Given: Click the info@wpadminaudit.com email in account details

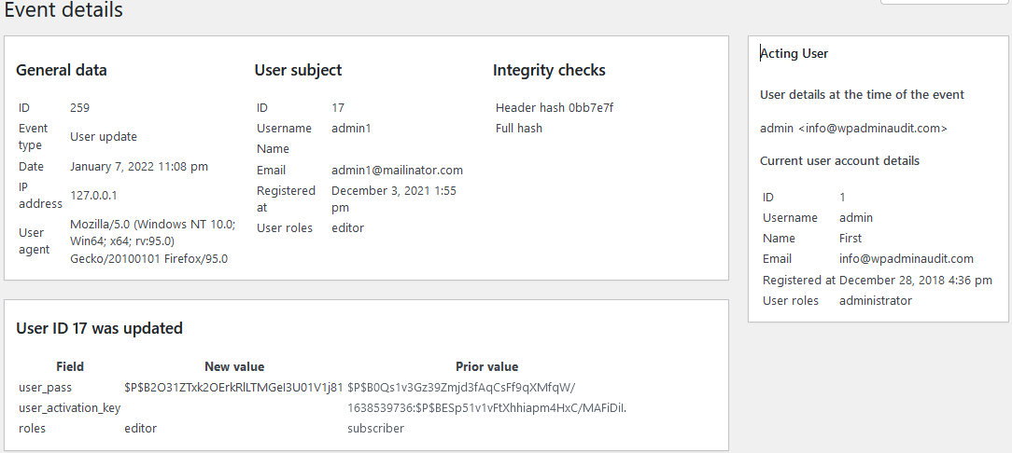Looking at the screenshot, I should (906, 258).
